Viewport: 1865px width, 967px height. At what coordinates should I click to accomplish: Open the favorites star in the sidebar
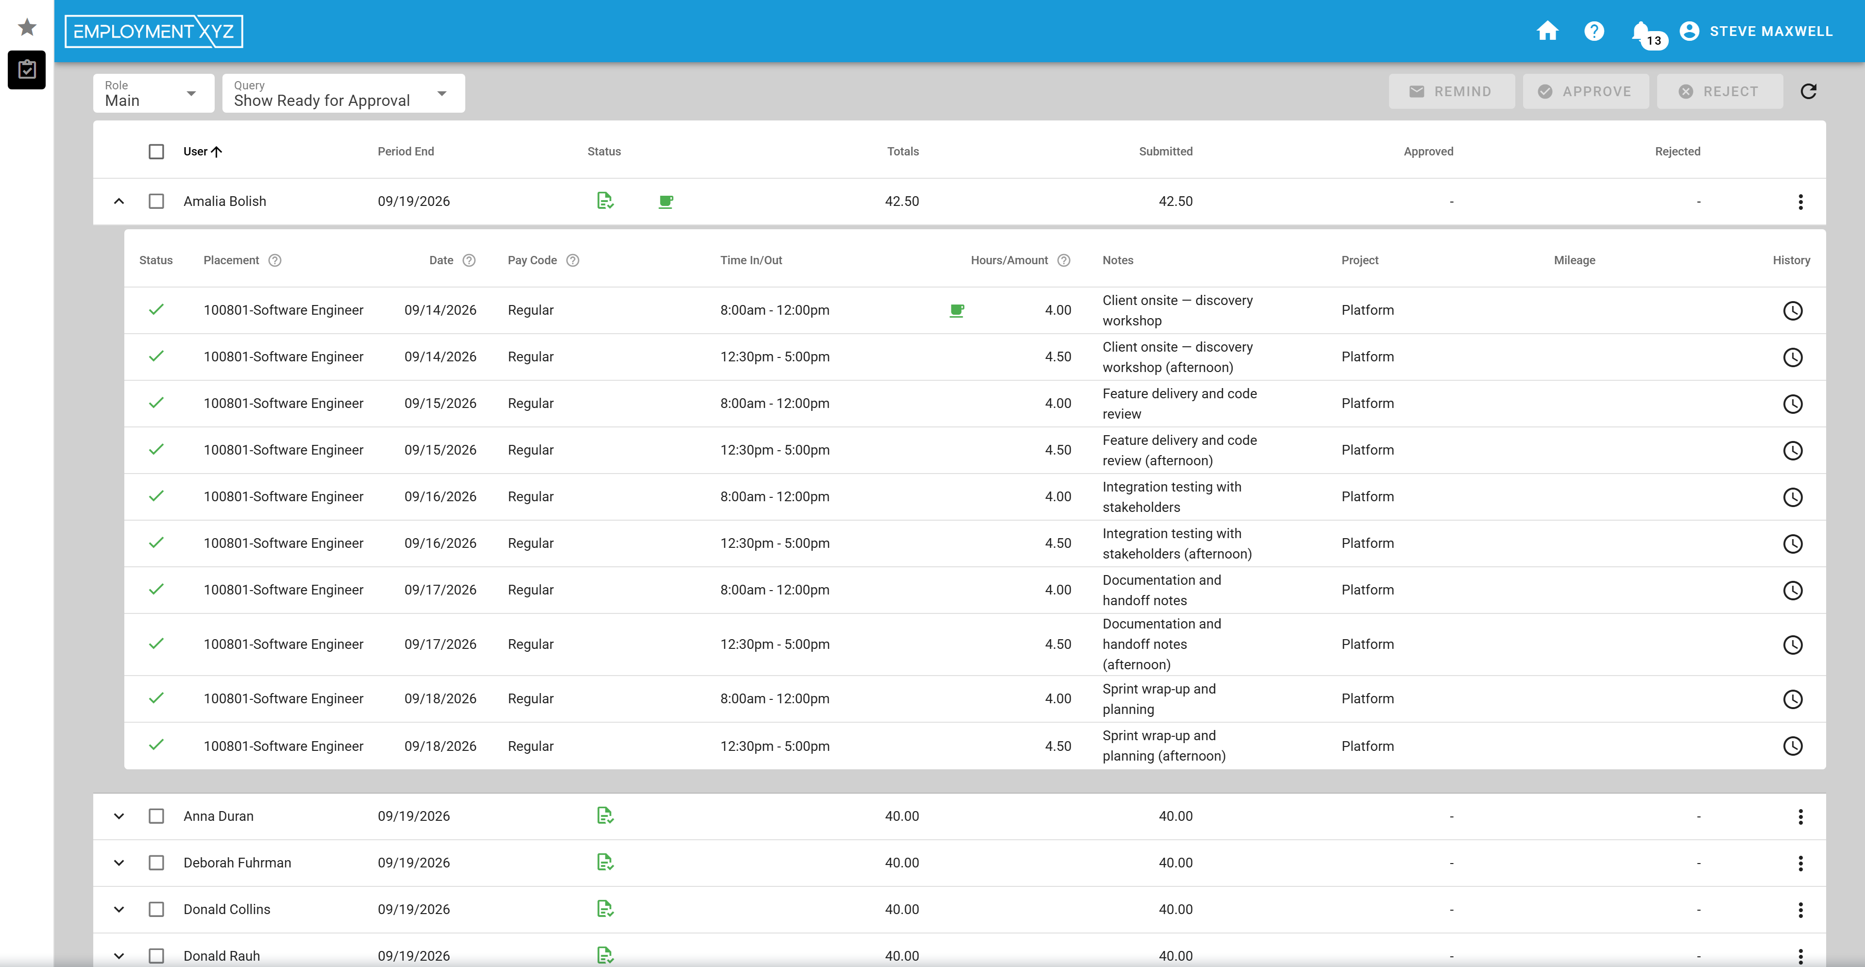coord(27,28)
